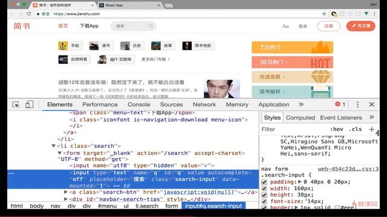
Task: Close the React App browser tab
Action: point(158,5)
